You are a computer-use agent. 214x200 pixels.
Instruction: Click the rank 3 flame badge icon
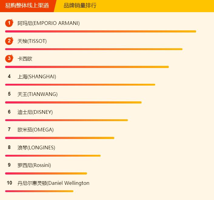pos(9,59)
